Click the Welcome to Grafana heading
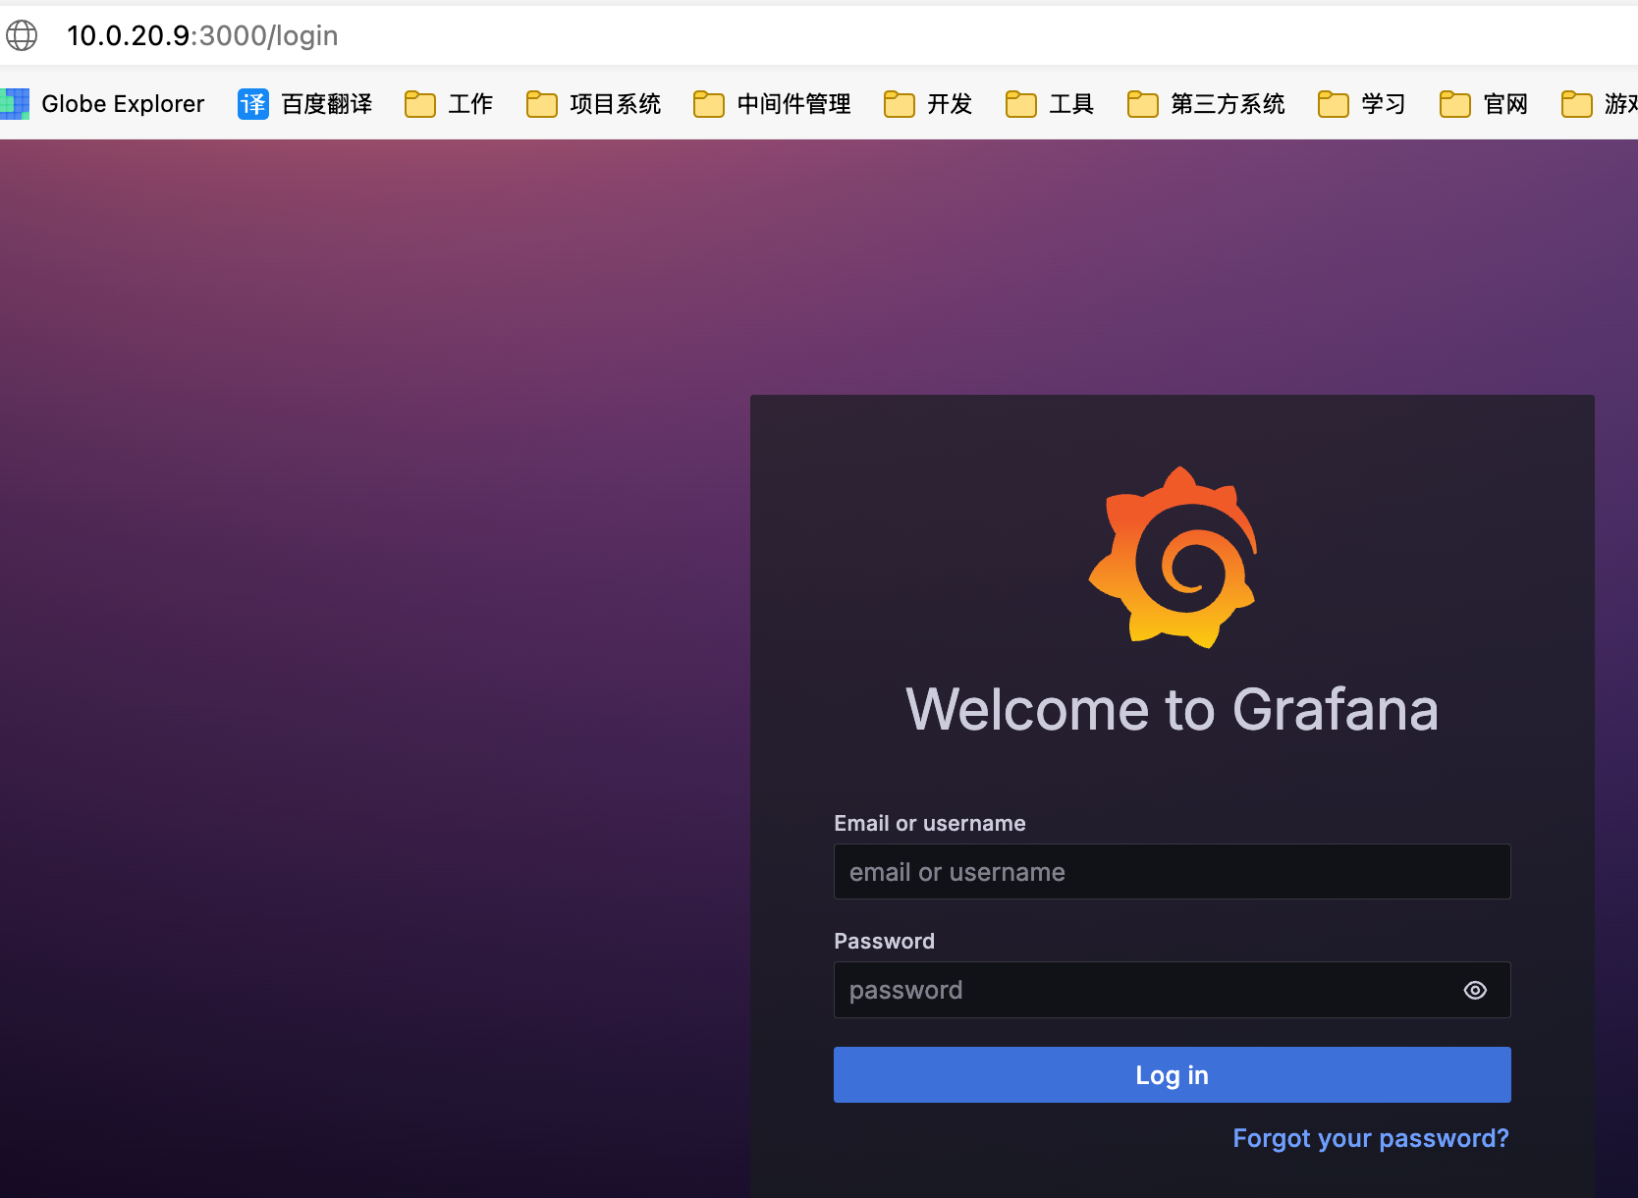This screenshot has height=1198, width=1638. click(1173, 709)
